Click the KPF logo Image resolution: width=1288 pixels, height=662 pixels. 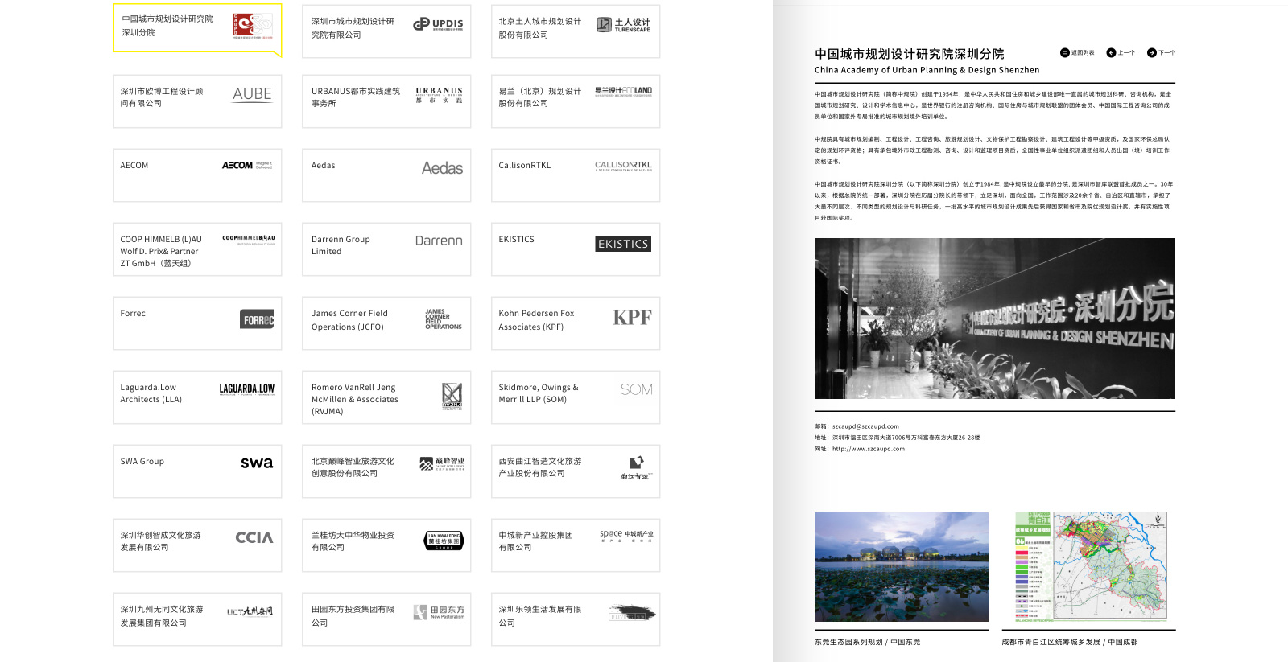click(632, 318)
